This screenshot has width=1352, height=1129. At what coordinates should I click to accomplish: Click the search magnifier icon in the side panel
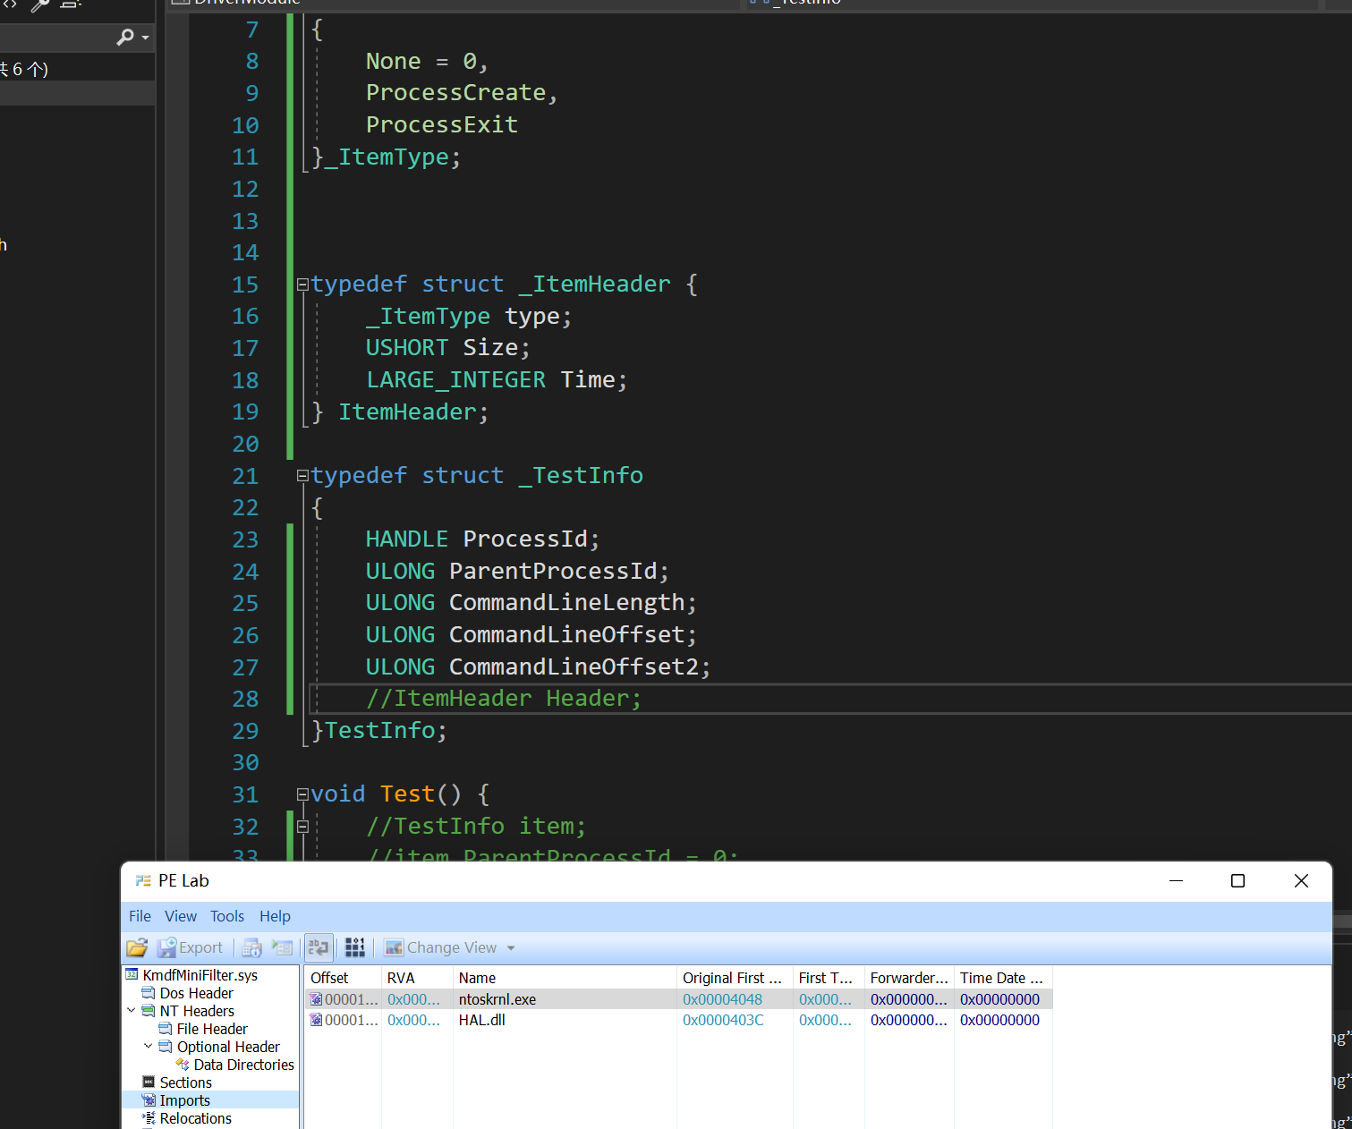click(125, 37)
